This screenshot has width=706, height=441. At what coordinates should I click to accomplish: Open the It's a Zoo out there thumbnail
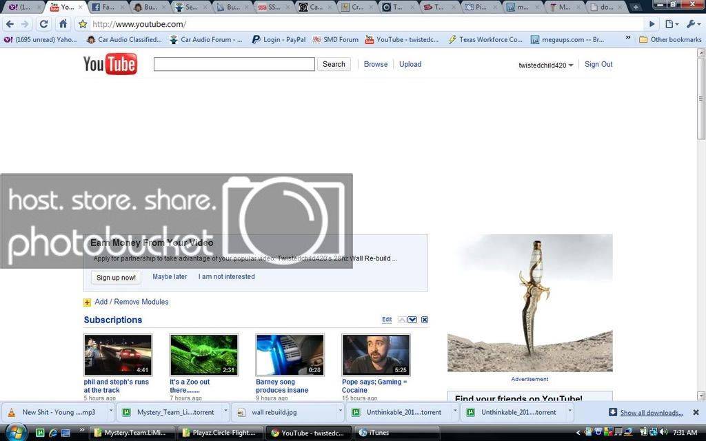[x=204, y=355]
